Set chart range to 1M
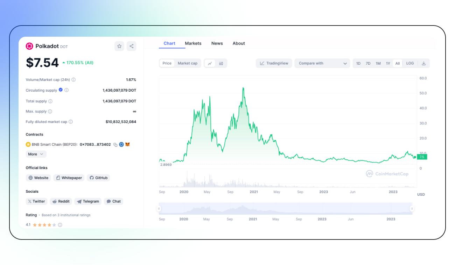The width and height of the screenshot is (455, 265). 378,63
